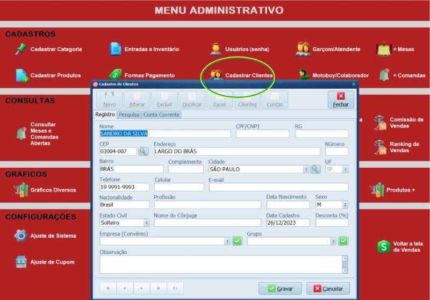Open Cadastrar Categoria pin icon

point(21,49)
